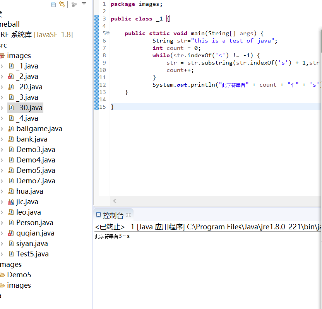Click the siyan.java file icon
322x309 pixels.
pos(12,244)
